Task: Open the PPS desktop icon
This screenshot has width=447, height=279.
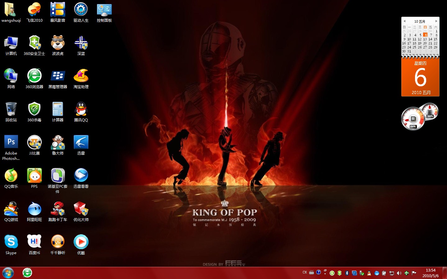Action: [x=34, y=178]
